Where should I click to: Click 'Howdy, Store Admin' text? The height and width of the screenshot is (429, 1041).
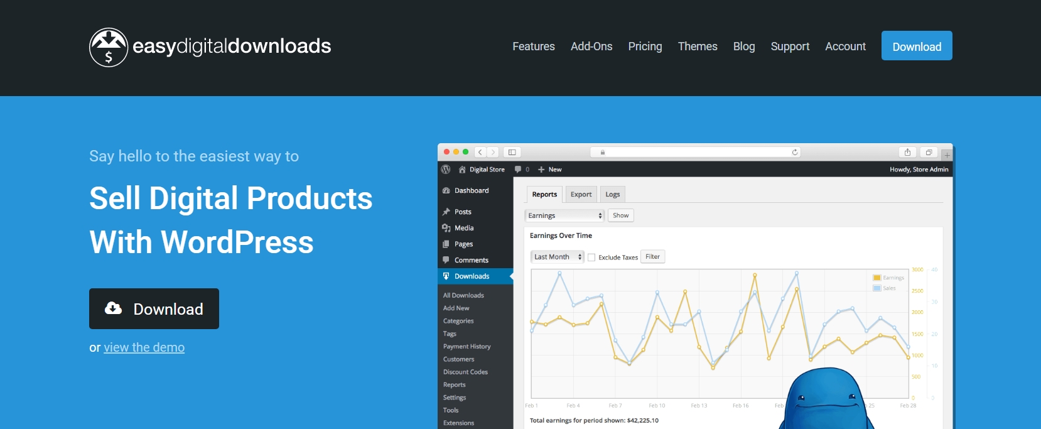click(919, 170)
